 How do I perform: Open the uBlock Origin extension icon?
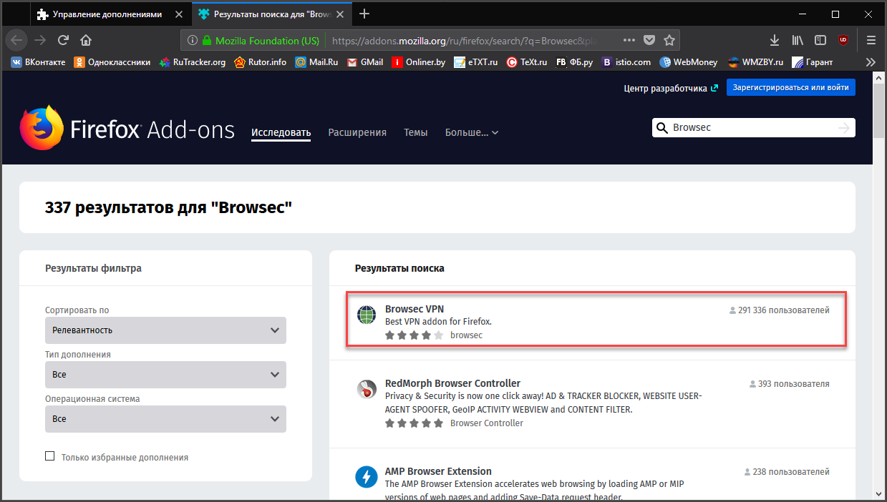843,40
